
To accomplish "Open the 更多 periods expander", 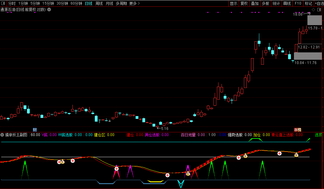I will point(134,3).
